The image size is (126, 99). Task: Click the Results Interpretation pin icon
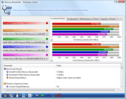(x=7, y=78)
